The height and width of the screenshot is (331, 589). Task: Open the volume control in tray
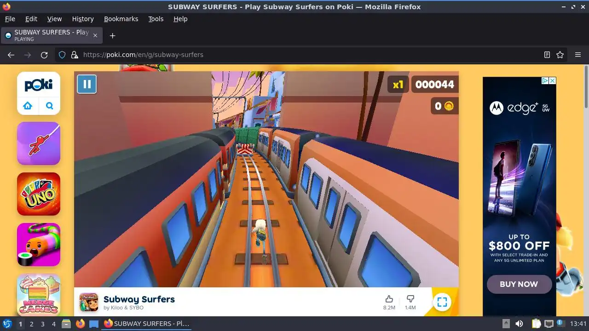(x=519, y=324)
